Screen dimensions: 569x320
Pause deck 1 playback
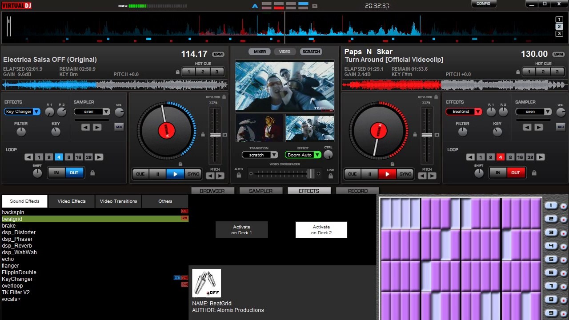[x=157, y=174]
